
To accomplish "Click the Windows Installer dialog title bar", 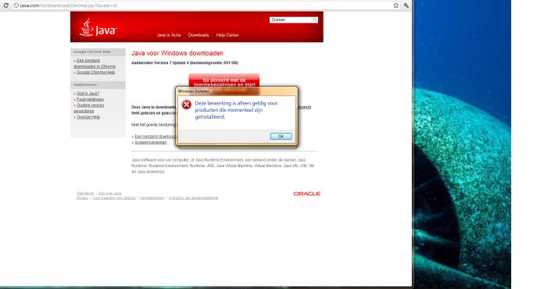I will (x=237, y=91).
